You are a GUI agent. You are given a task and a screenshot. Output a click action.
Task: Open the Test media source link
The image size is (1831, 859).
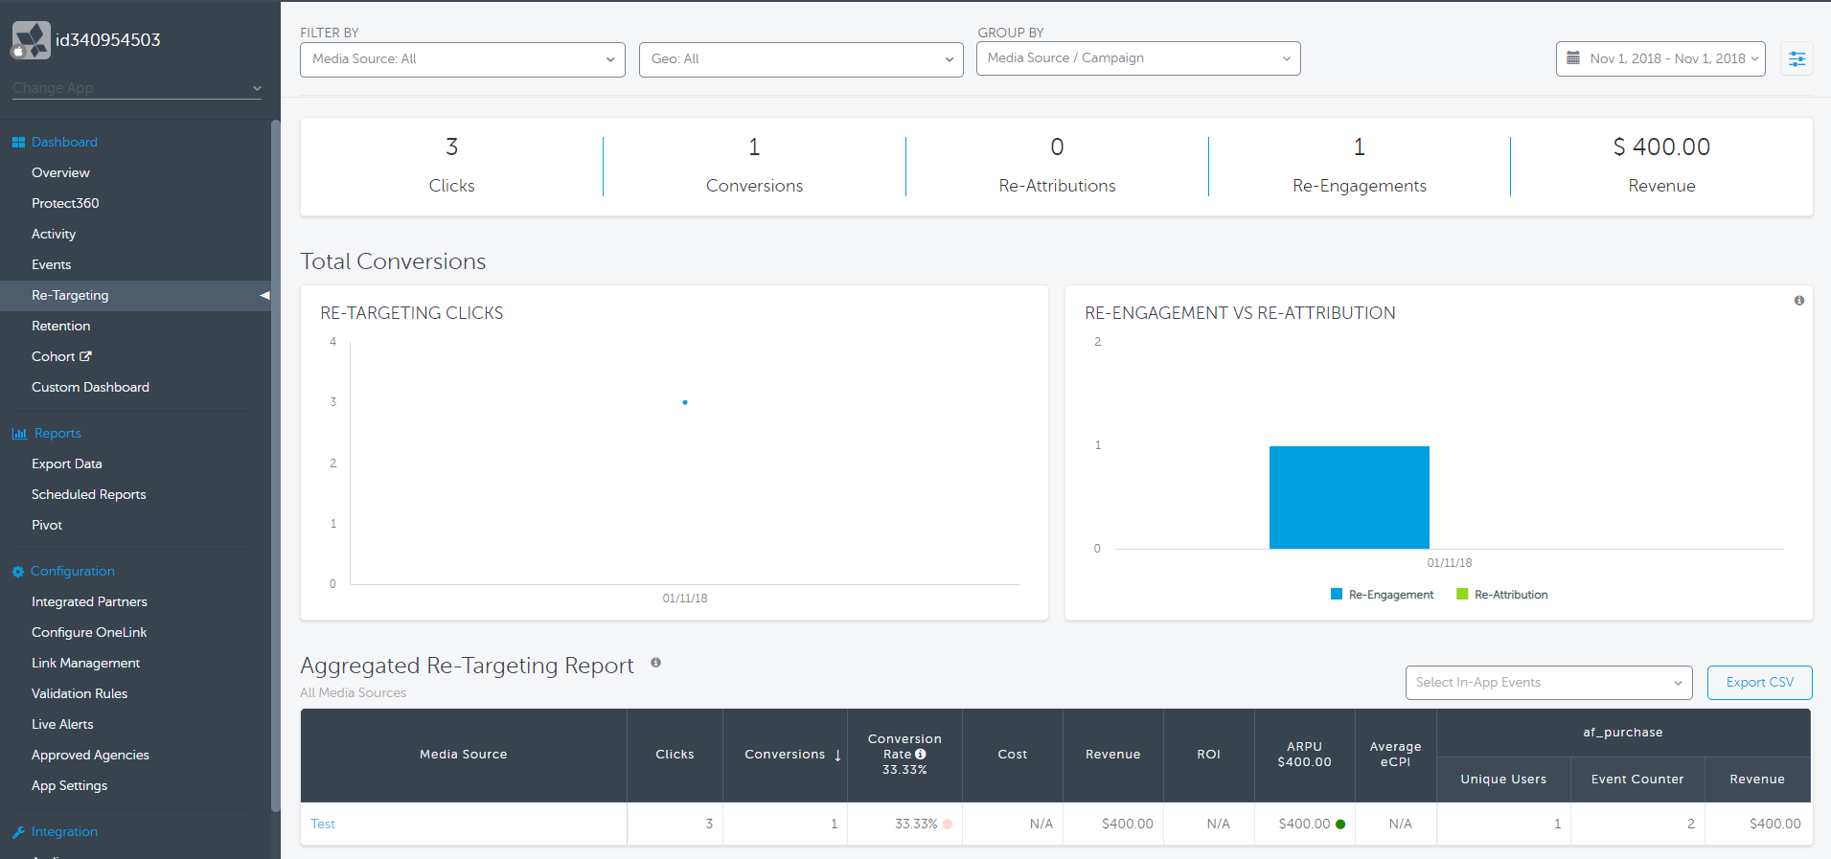coord(323,825)
